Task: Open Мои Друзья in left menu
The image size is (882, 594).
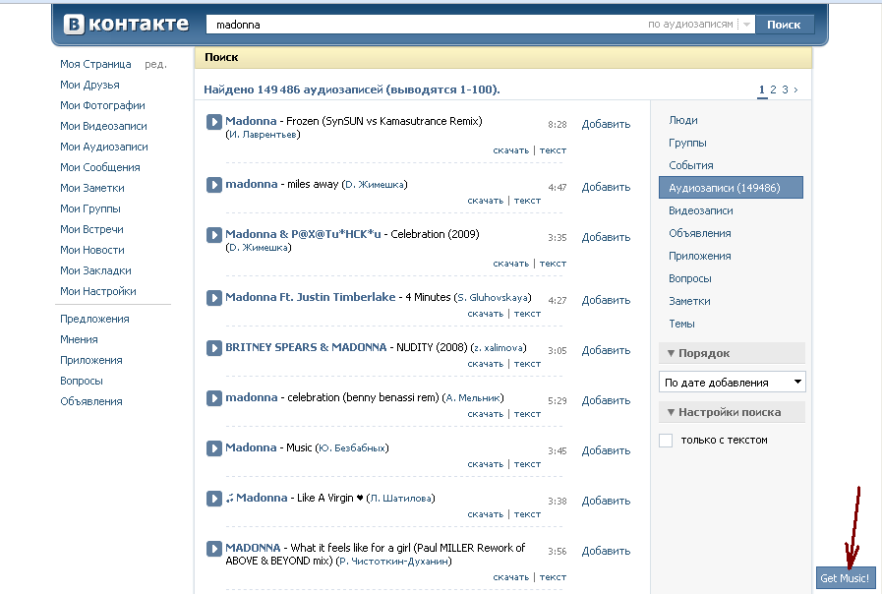Action: click(90, 85)
